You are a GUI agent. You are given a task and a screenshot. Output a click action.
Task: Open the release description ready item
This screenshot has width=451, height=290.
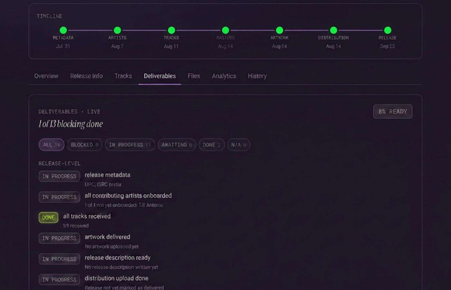coord(118,258)
